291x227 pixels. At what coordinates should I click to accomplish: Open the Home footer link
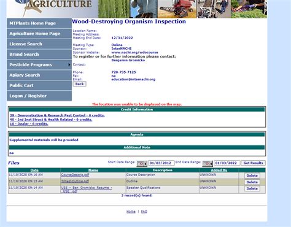pos(131,212)
